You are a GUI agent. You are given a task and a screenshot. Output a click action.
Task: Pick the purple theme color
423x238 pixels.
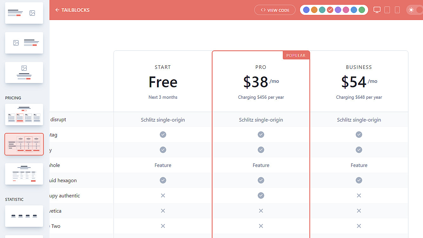(338, 10)
